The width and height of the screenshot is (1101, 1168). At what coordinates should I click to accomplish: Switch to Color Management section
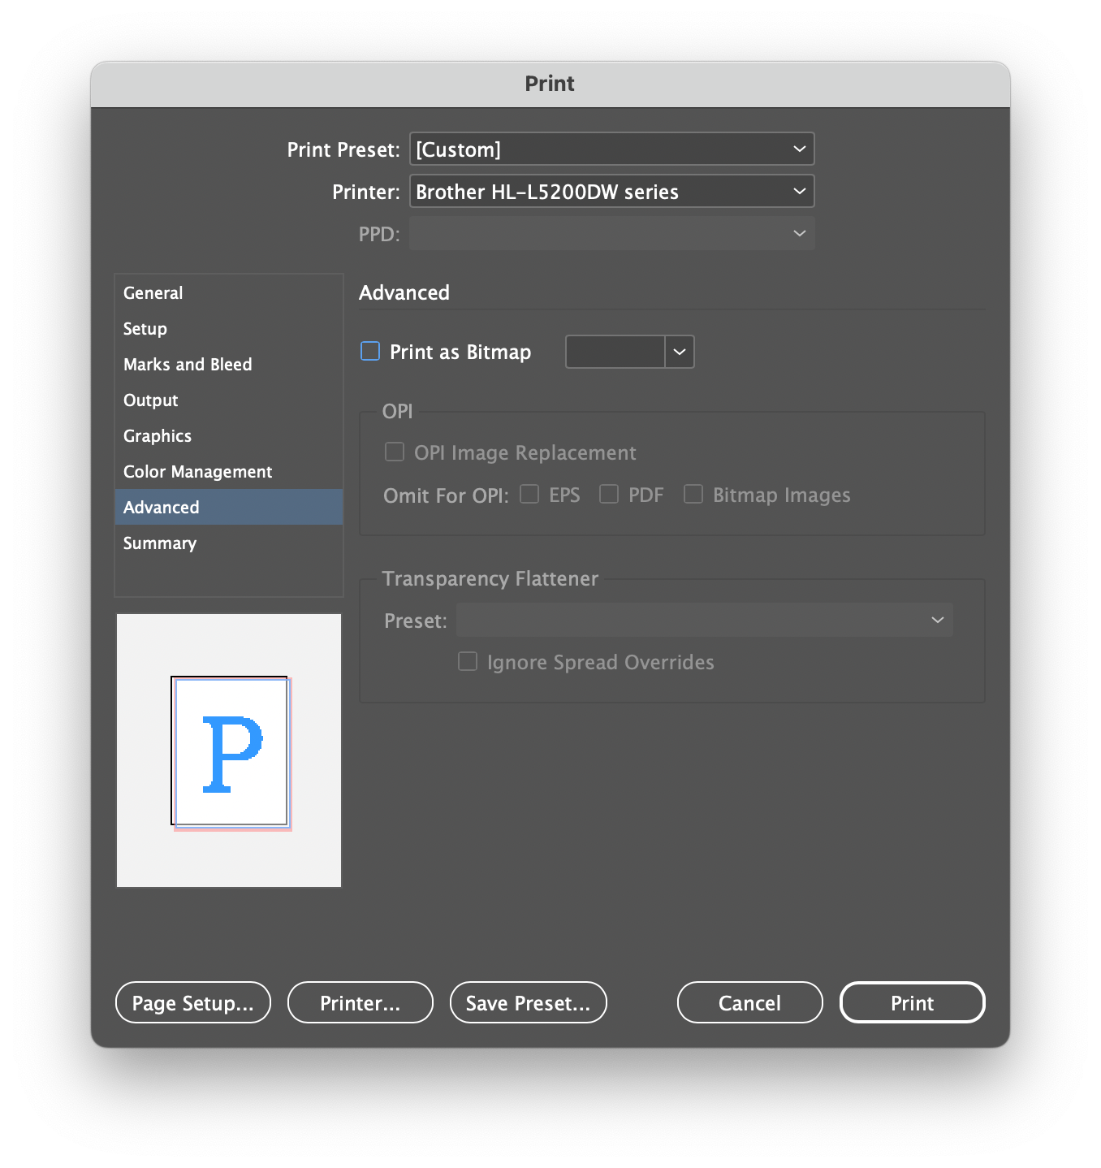pyautogui.click(x=198, y=472)
